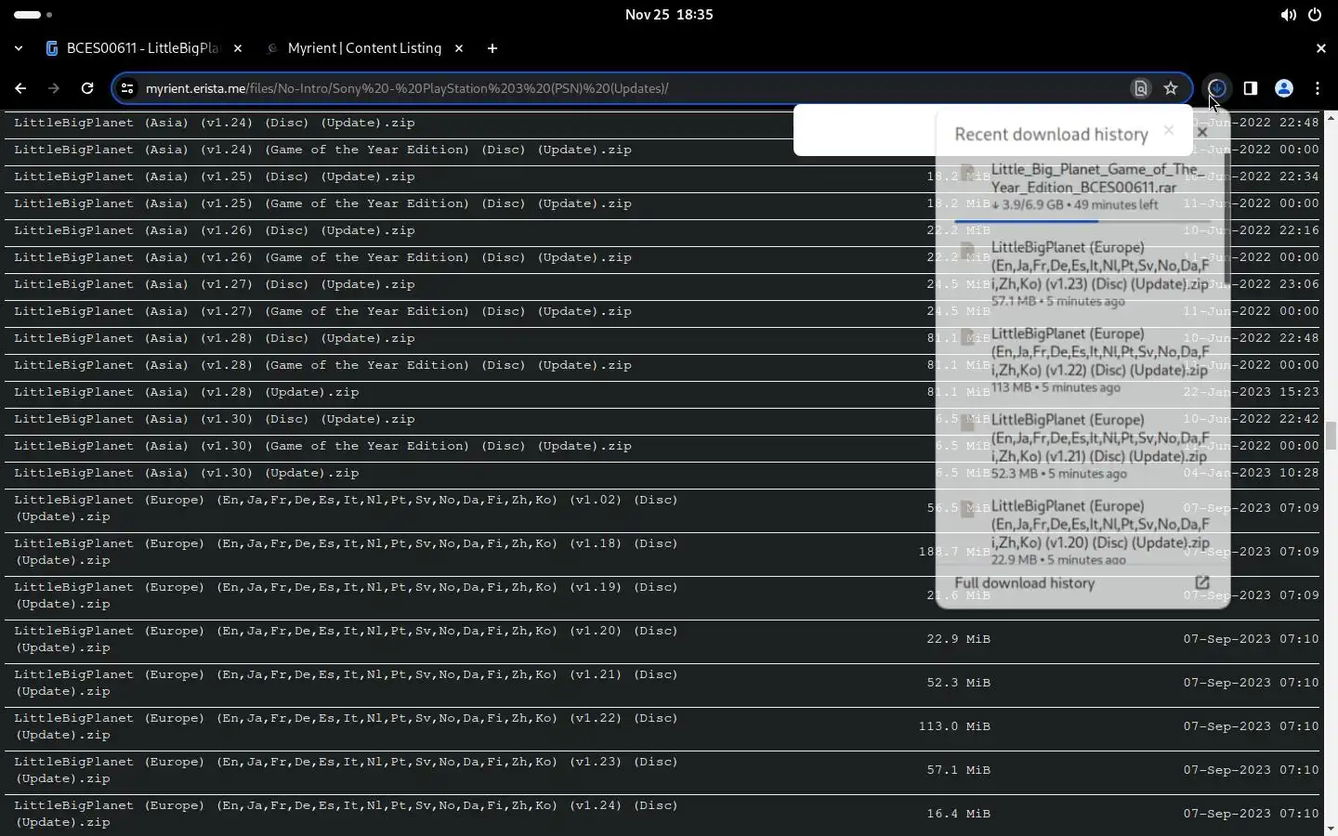Download LittleBigPlanet (Asia) (v1.25) (Disc) (Update).zip

[x=215, y=176]
